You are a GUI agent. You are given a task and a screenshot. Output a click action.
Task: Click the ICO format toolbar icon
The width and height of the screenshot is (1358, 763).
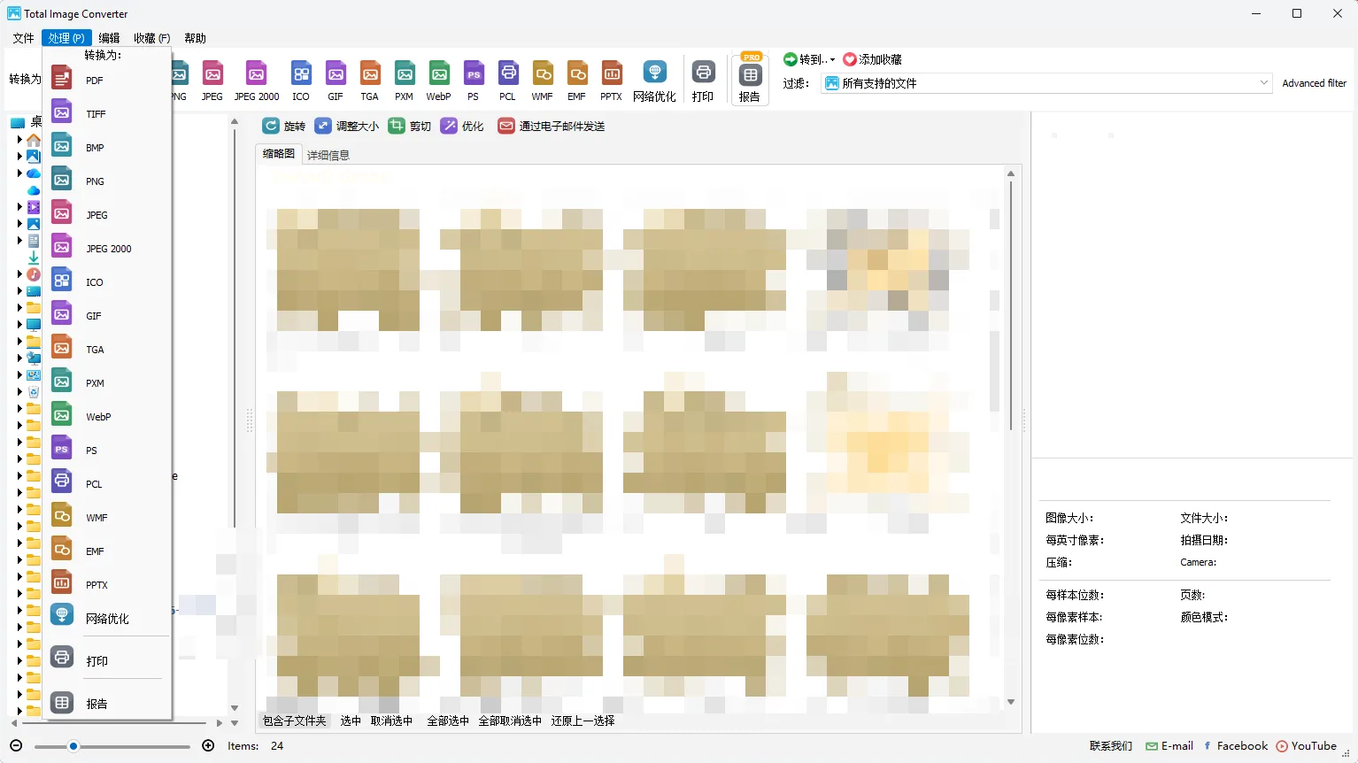pos(301,81)
